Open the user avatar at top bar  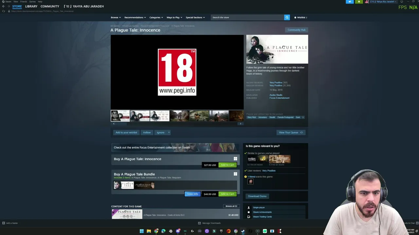pyautogui.click(x=367, y=2)
